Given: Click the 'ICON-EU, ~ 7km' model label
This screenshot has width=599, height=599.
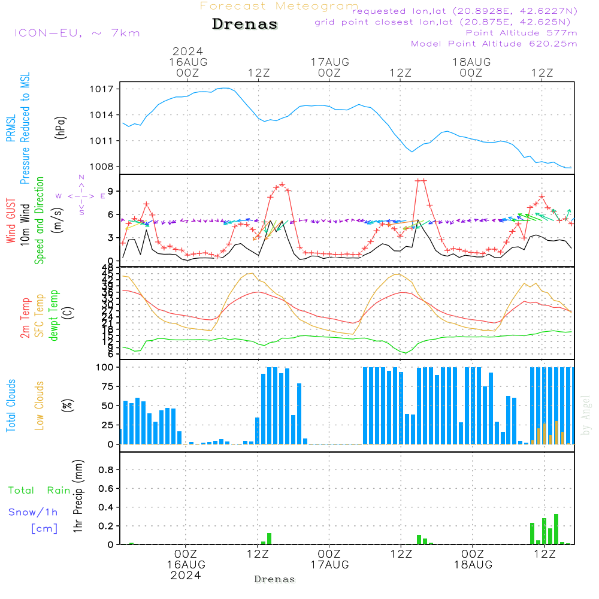Looking at the screenshot, I should pyautogui.click(x=77, y=33).
